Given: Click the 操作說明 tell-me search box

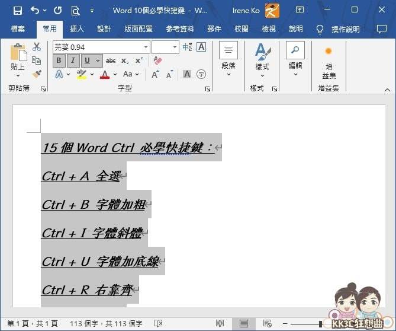Looking at the screenshot, I should [x=339, y=29].
